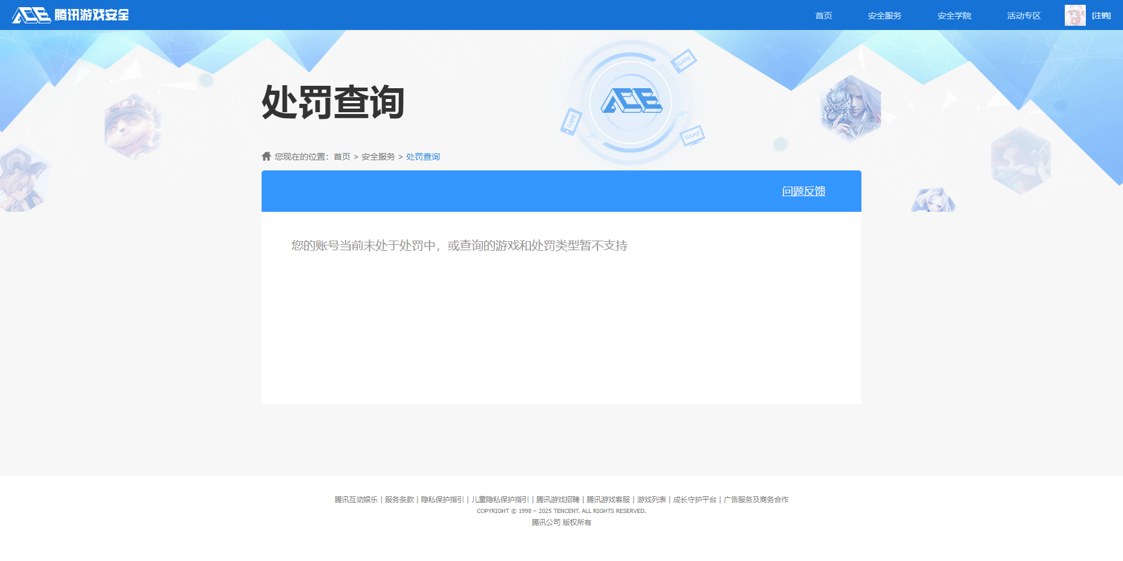Click the 处罚查询 page heading
Viewport: 1123px width, 561px height.
333,102
